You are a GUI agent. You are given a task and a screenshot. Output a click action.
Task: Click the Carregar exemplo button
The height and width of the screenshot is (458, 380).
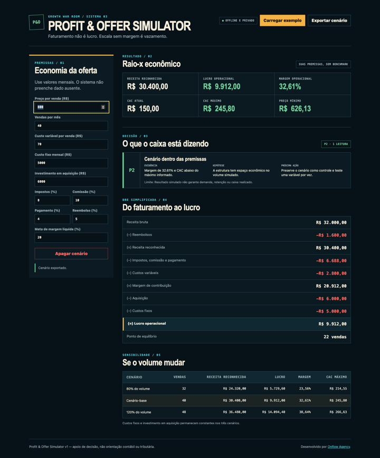tap(282, 21)
